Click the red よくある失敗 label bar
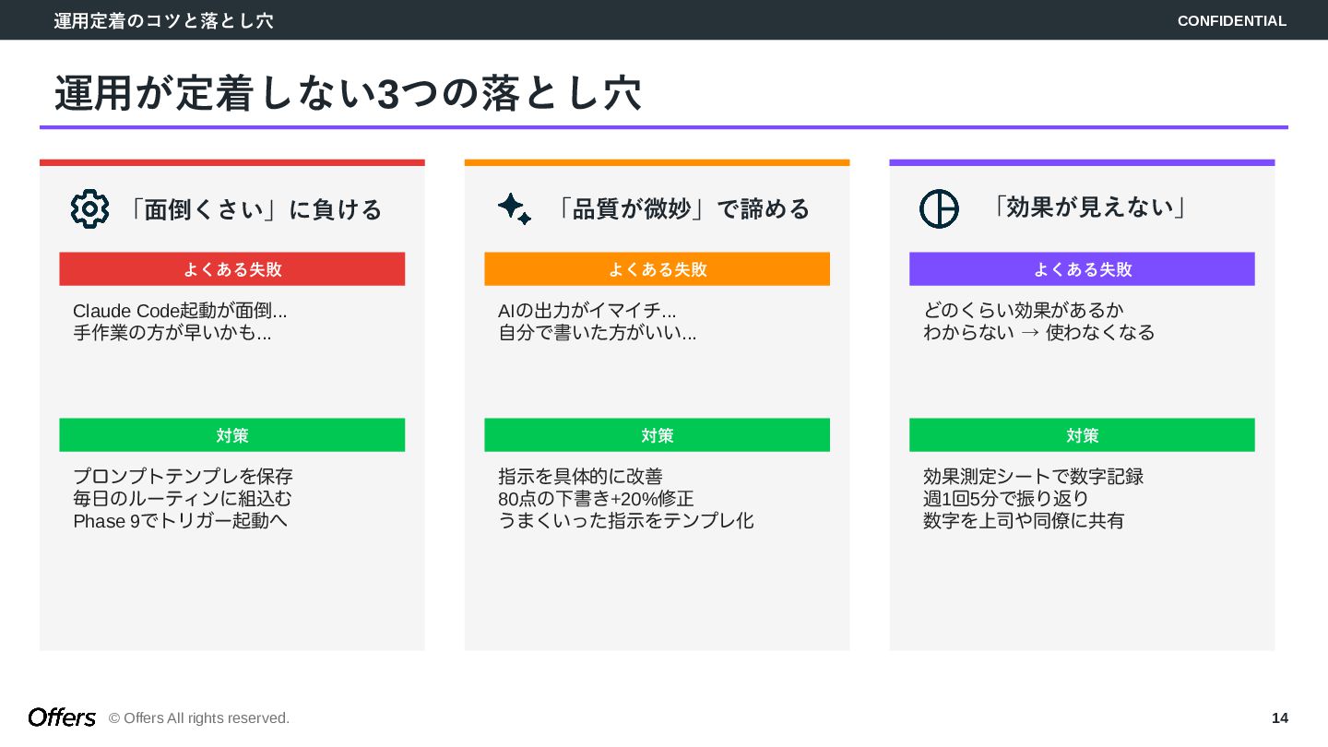Viewport: 1328px width, 747px height. tap(232, 269)
